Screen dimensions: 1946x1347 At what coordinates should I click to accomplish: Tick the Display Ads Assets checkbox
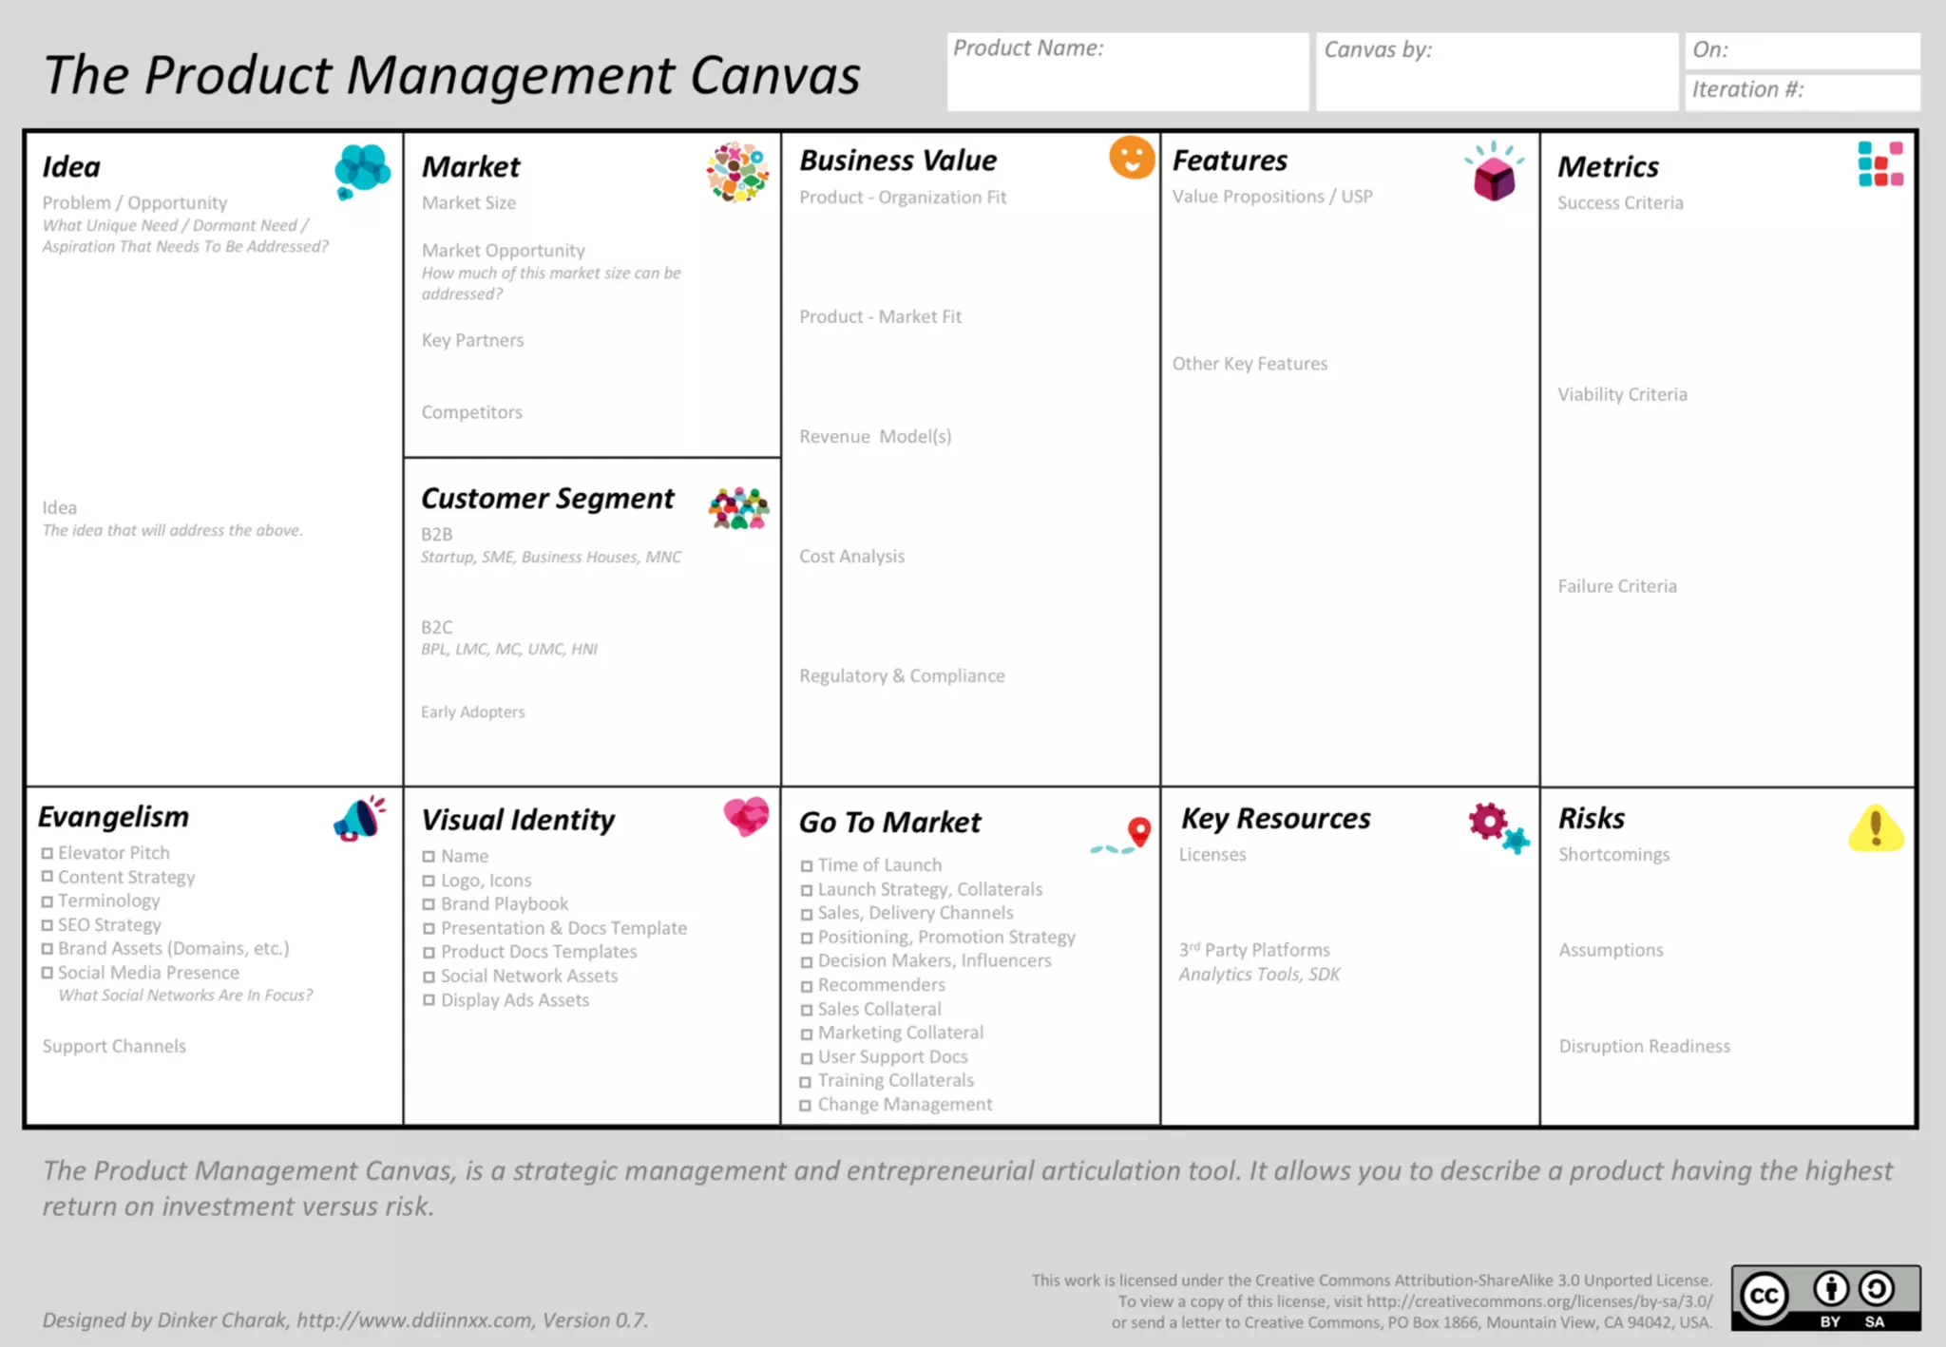429,1000
